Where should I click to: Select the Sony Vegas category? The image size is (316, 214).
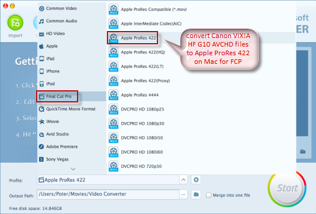[72, 159]
